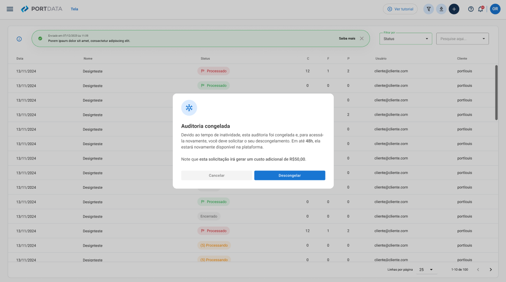Screen dimensions: 506x282
Task: Click the info icon beside the banner
Action: pyautogui.click(x=19, y=39)
